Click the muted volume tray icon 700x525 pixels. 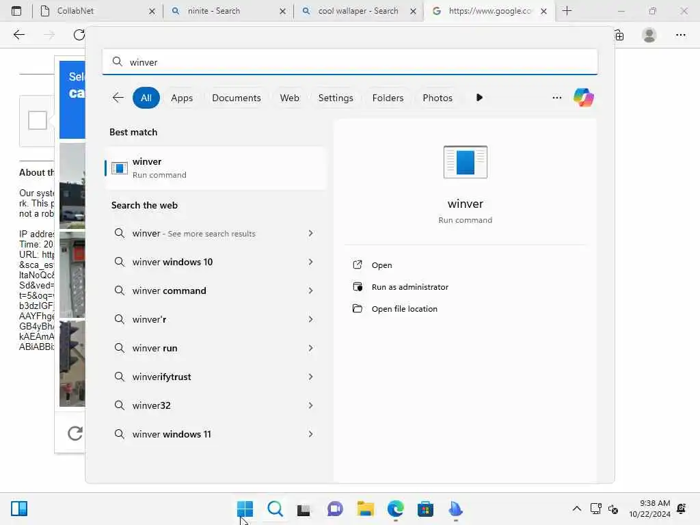(x=613, y=509)
